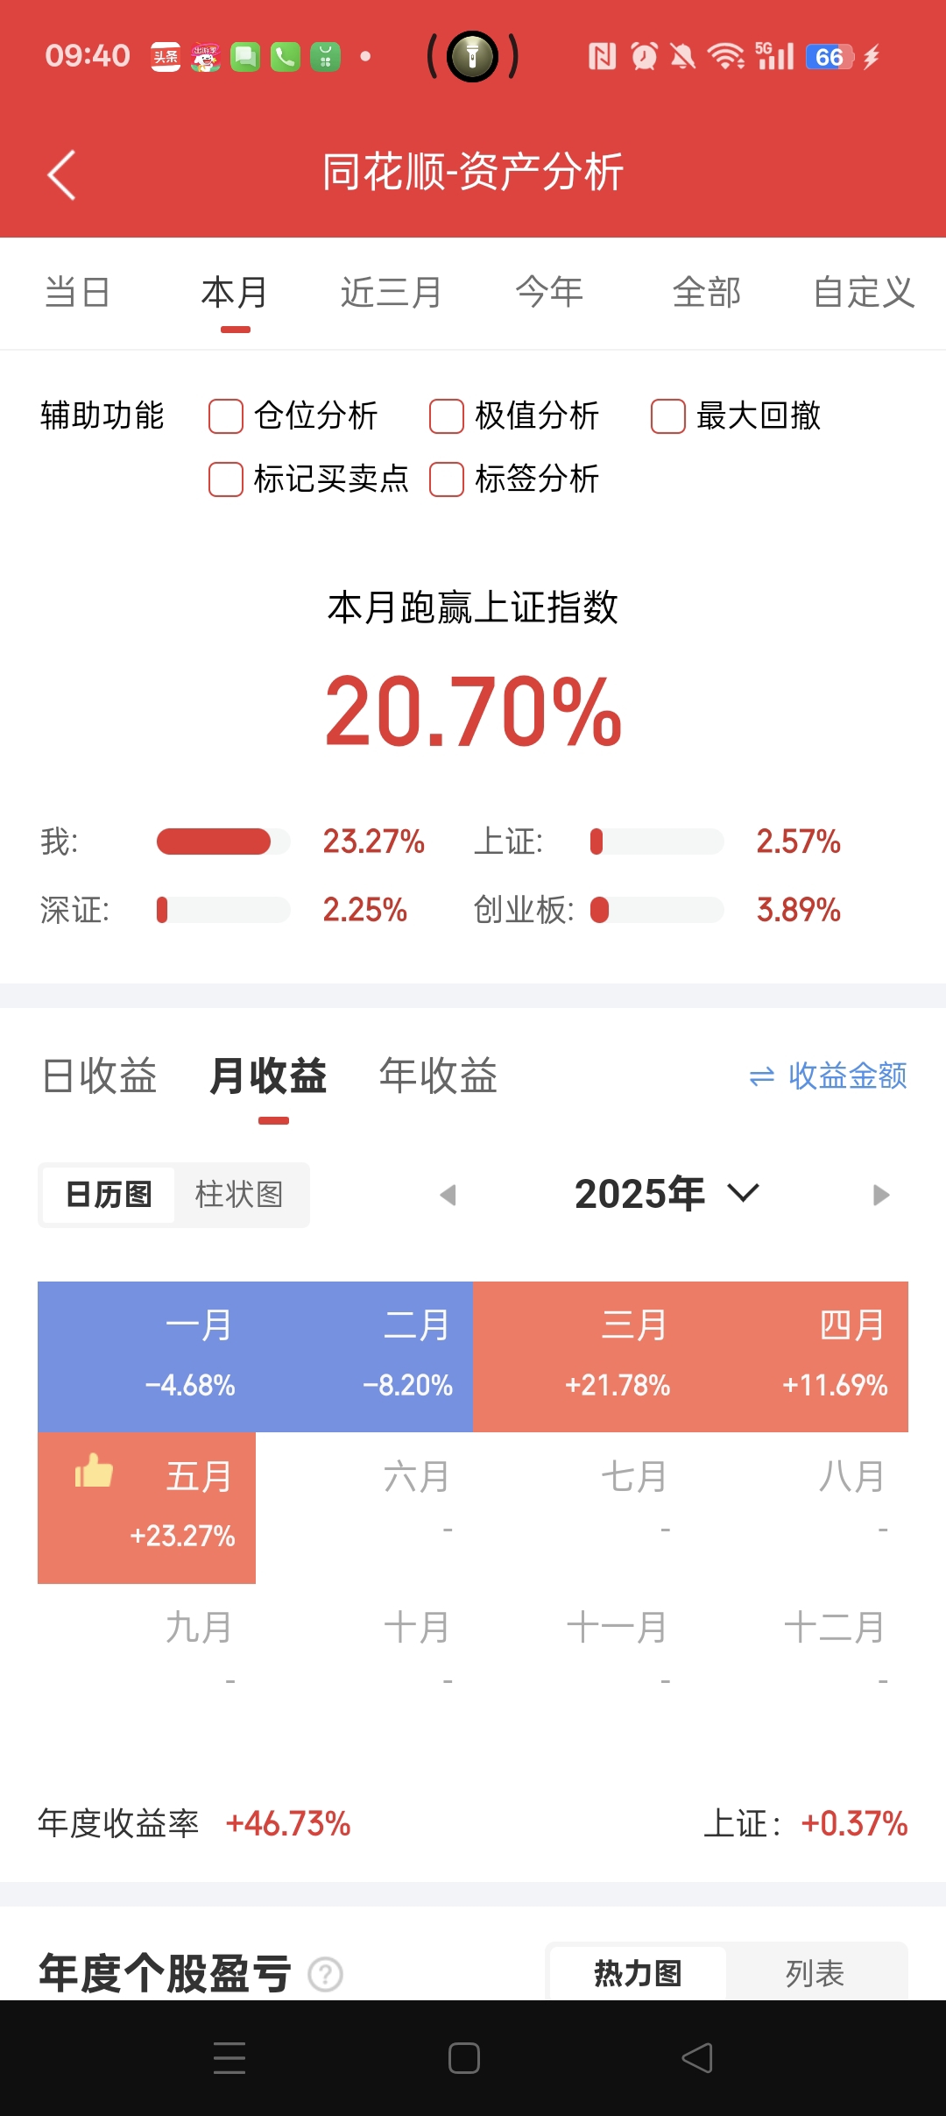Show the 列表 view for stock P&L
This screenshot has width=946, height=2116.
pyautogui.click(x=815, y=1974)
